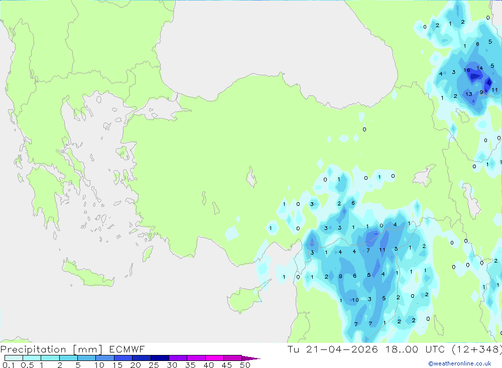Click the legend tick label '35'
This screenshot has width=502, height=368.
190,365
